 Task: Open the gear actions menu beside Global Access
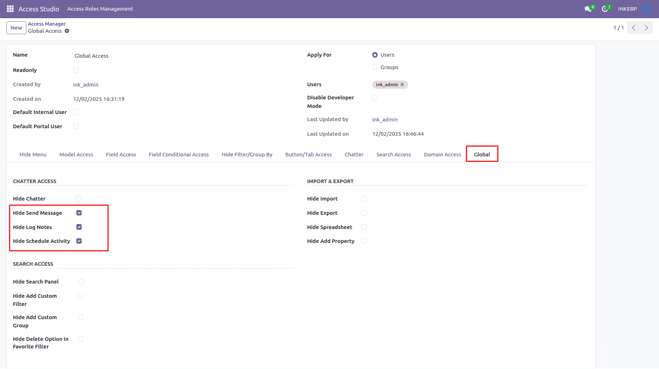67,31
